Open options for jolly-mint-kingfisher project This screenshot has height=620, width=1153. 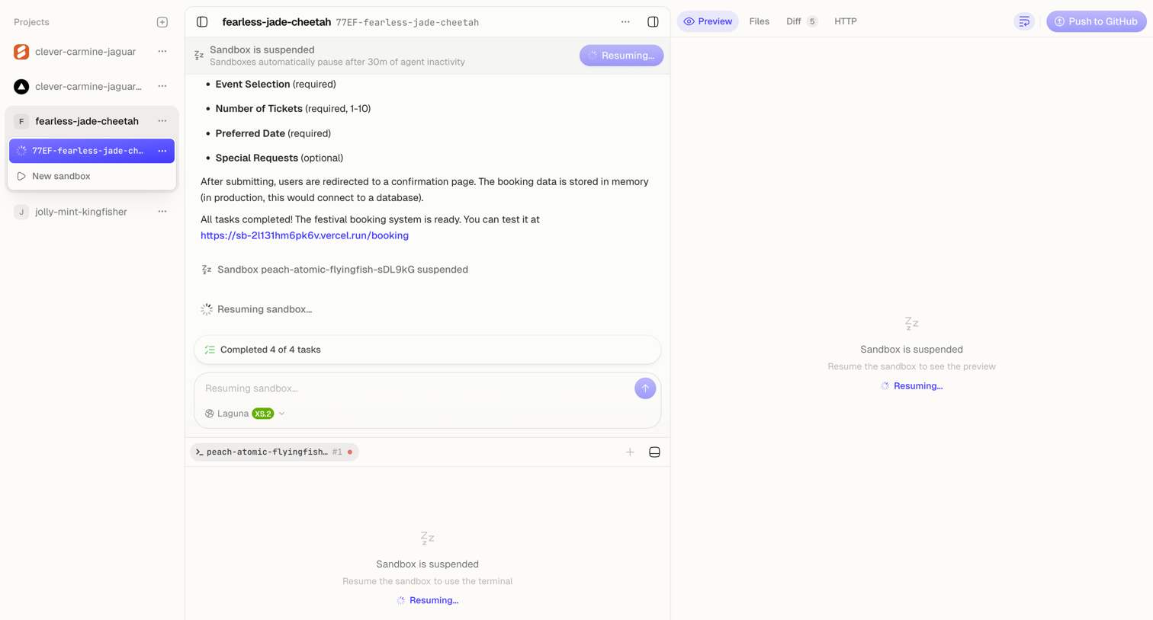click(162, 212)
